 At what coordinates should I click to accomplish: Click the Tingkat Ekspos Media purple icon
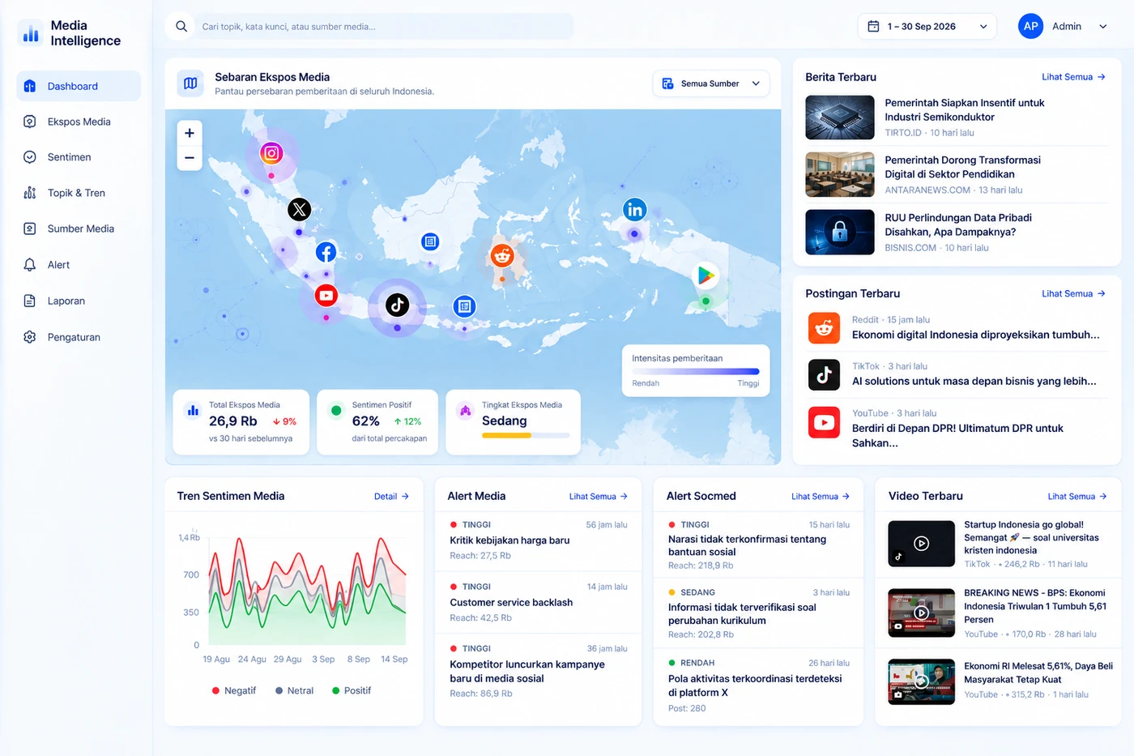pos(466,411)
